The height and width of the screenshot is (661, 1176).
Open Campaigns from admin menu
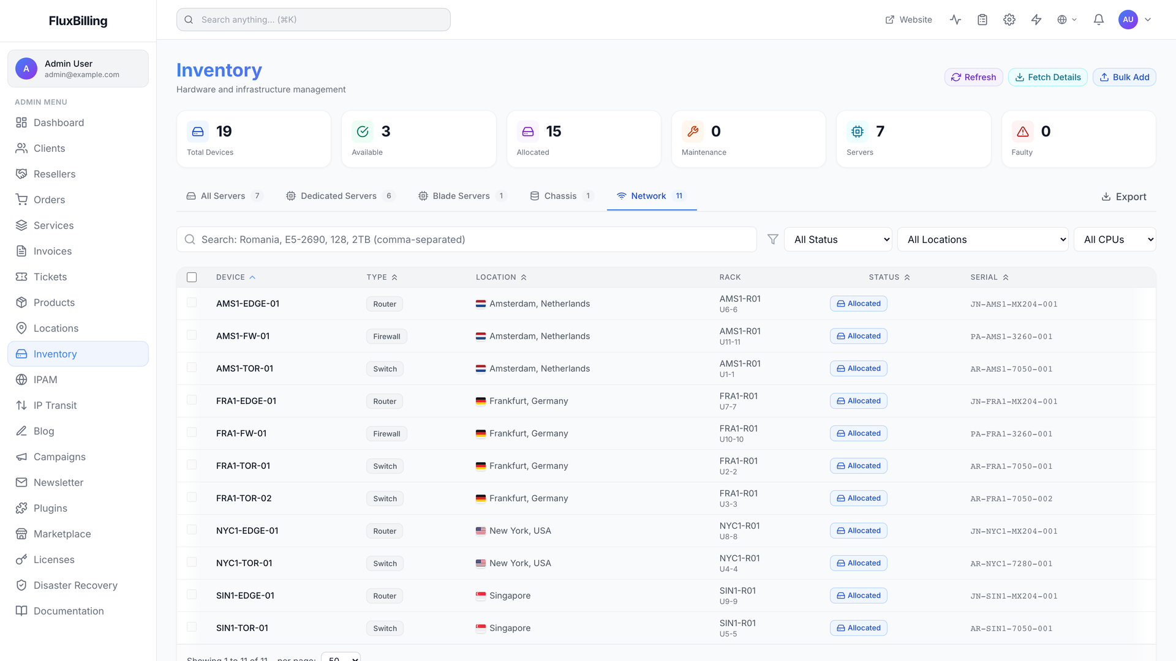[78, 457]
